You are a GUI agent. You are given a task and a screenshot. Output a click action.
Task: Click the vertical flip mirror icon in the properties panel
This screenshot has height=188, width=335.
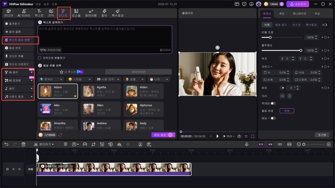coord(289,96)
